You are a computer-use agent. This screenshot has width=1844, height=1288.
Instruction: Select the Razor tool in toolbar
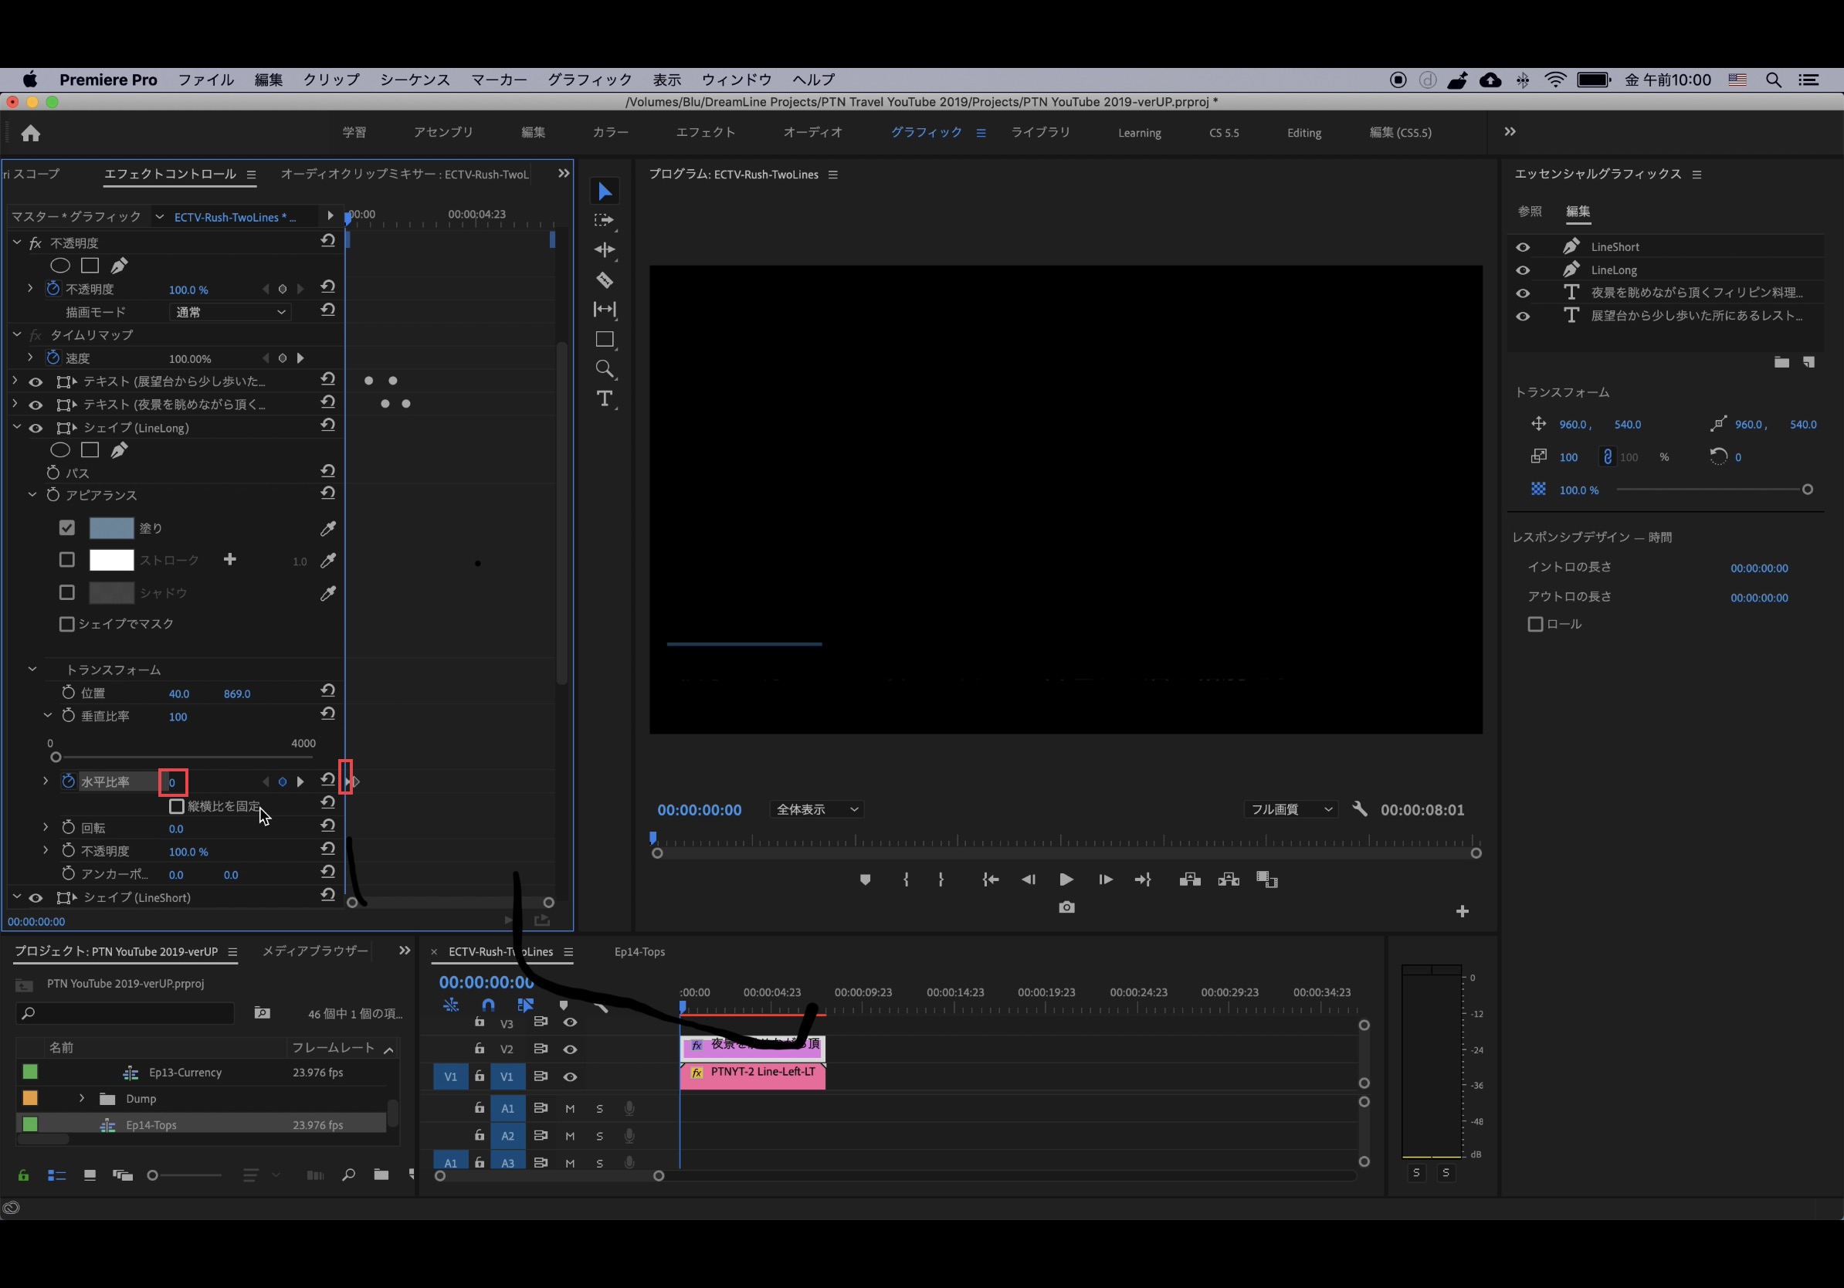pos(605,280)
